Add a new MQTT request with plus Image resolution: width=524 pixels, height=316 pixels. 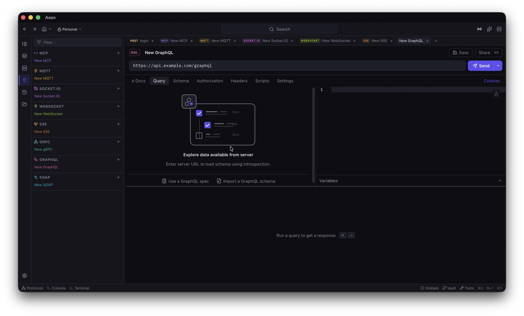[118, 71]
